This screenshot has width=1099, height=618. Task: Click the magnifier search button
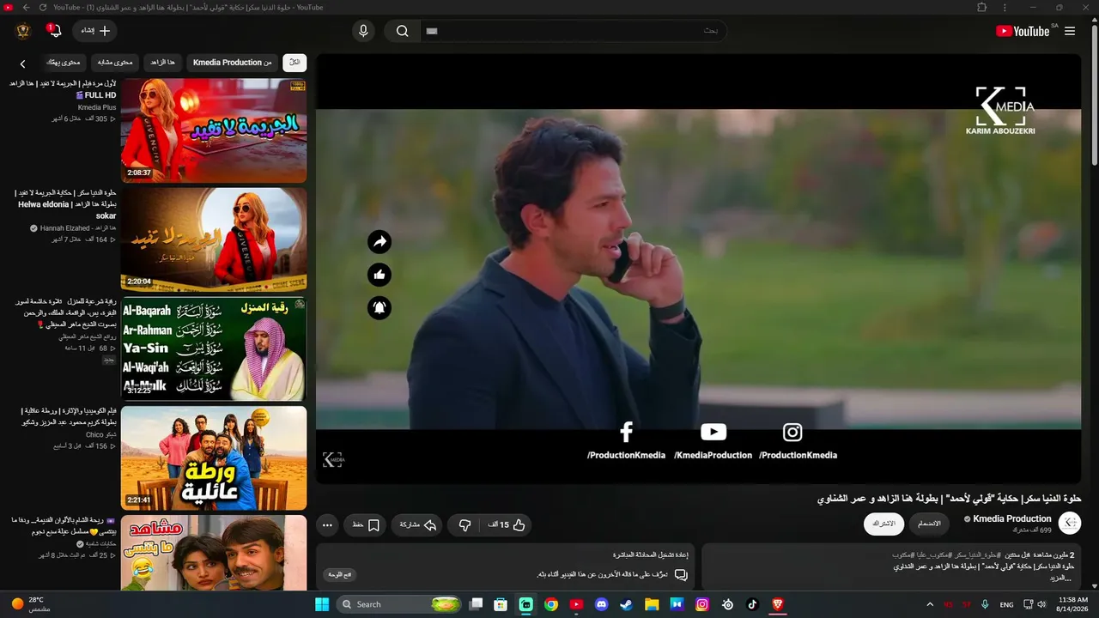(x=402, y=31)
